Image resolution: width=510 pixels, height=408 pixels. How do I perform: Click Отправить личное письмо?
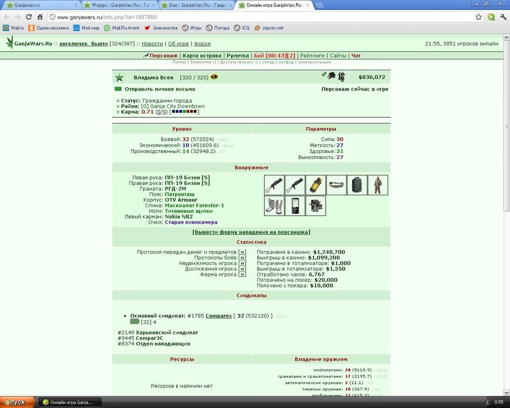(160, 89)
